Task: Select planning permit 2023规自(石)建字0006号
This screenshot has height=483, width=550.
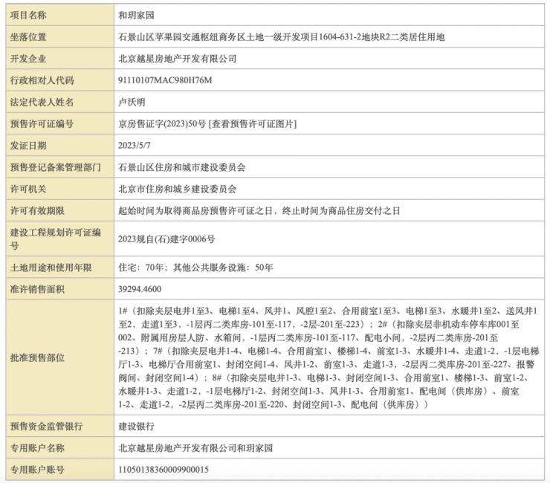Action: pos(166,239)
